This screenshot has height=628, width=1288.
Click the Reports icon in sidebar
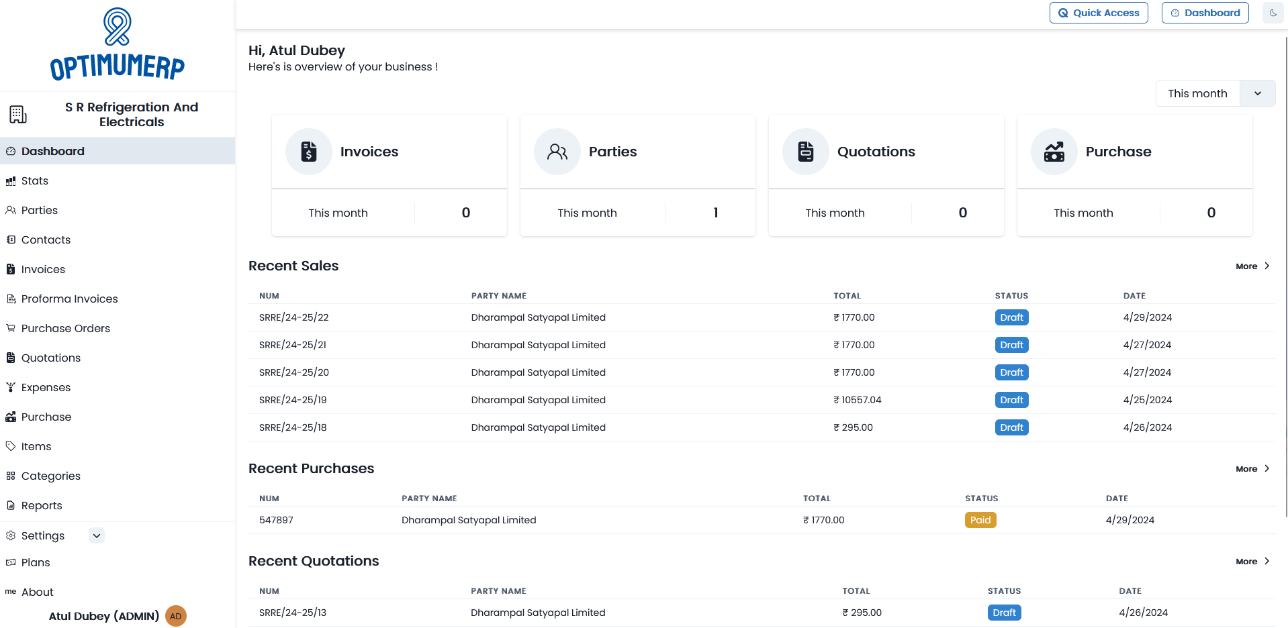(x=11, y=505)
